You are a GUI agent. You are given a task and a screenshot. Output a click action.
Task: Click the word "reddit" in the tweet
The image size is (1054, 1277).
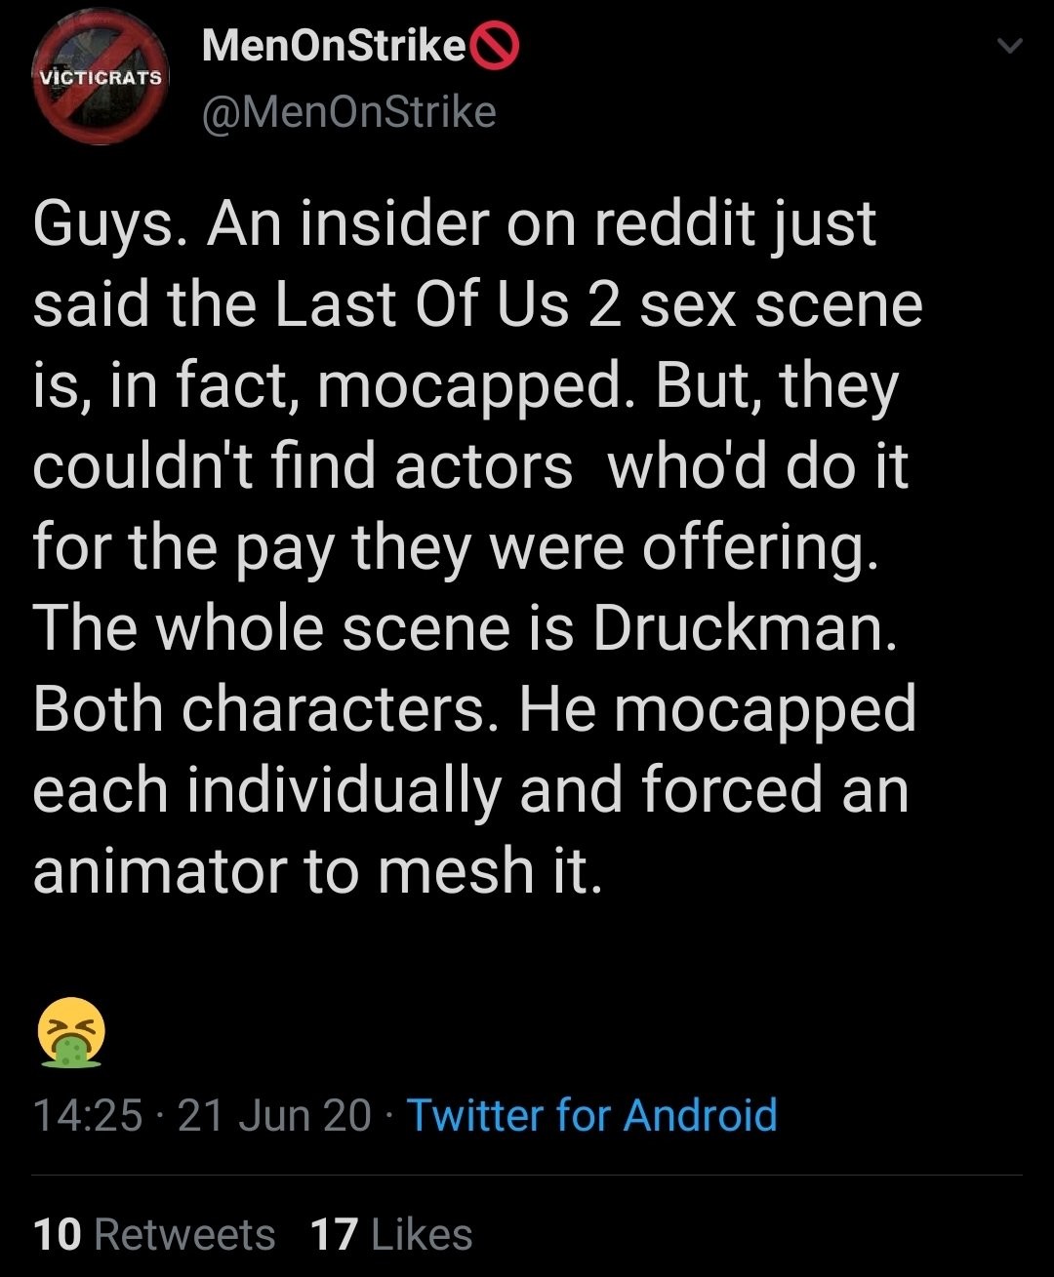[671, 223]
